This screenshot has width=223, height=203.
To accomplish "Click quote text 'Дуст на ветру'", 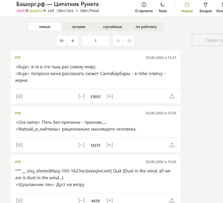I will click(x=70, y=185).
